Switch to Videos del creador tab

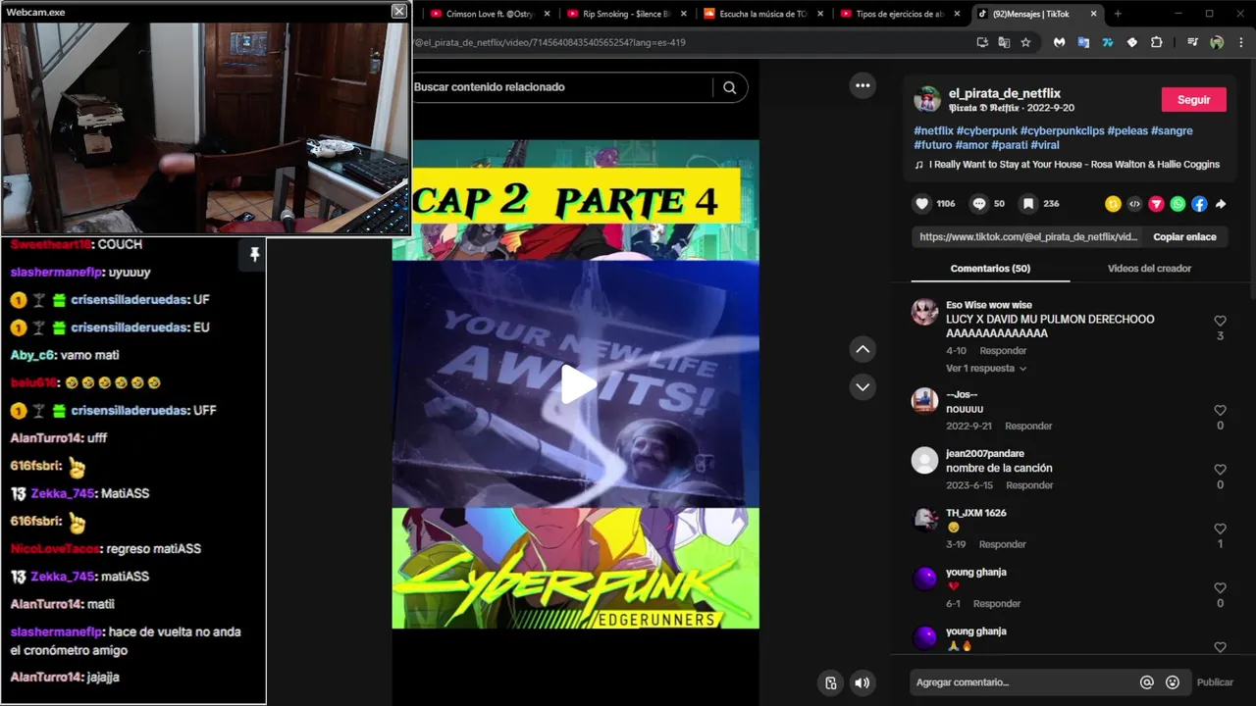tap(1149, 269)
